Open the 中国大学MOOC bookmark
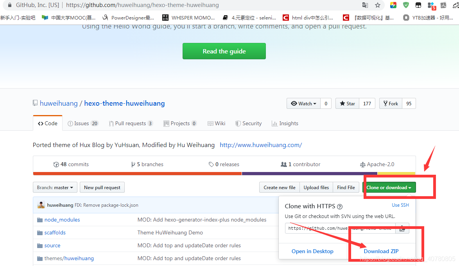Image resolution: width=459 pixels, height=266 pixels. [68, 18]
